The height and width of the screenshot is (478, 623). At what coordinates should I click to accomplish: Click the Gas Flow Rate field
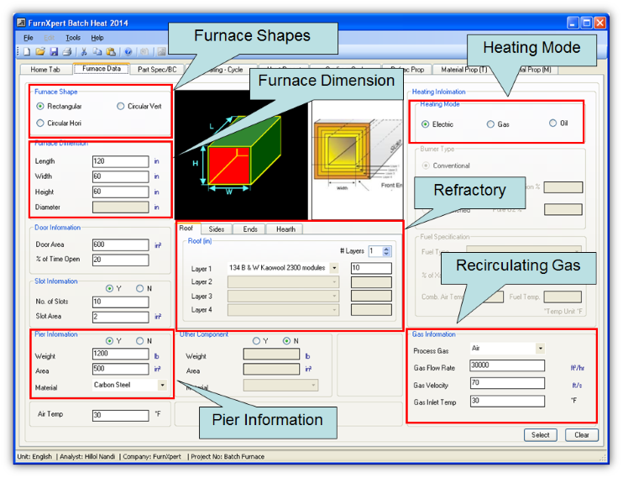(x=507, y=365)
